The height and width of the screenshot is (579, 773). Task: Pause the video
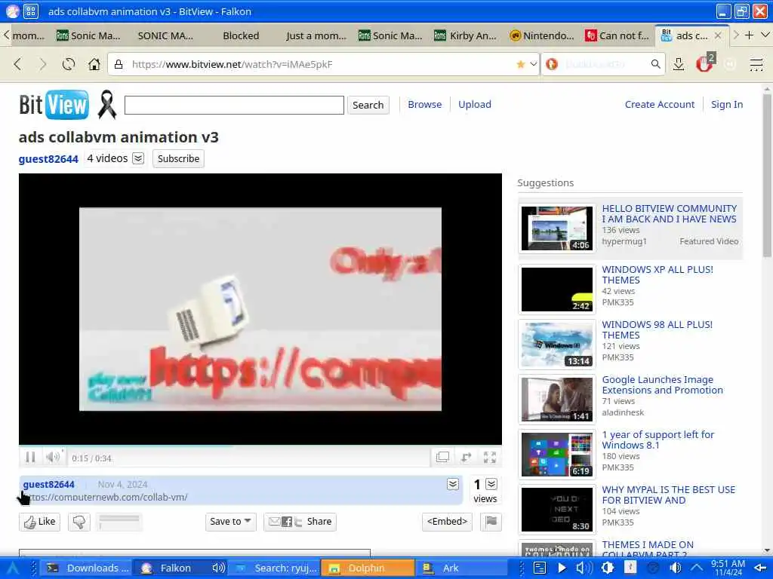pos(30,458)
